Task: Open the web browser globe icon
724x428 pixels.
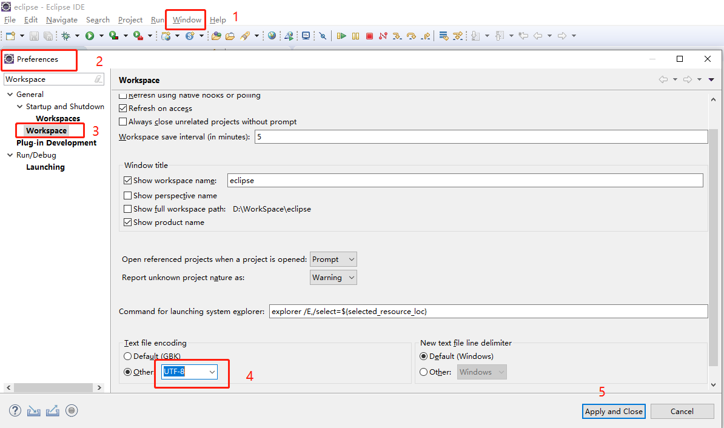Action: (x=272, y=36)
